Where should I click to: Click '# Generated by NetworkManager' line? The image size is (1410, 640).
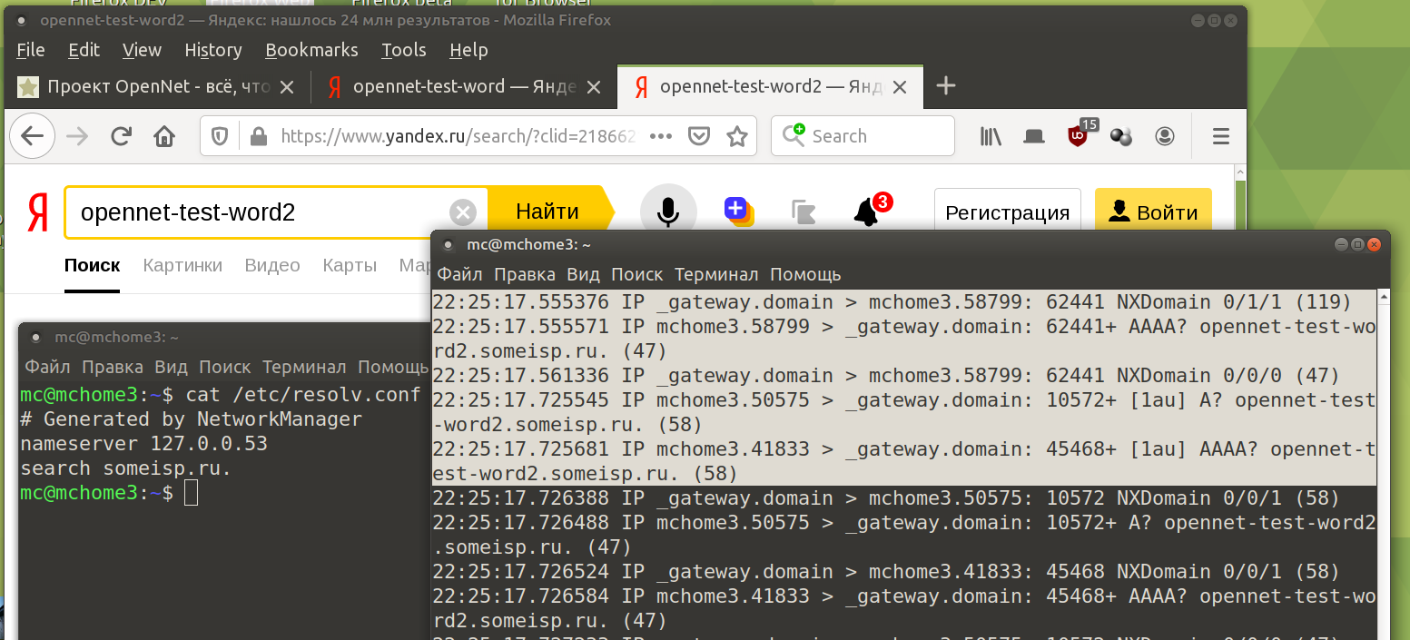[191, 419]
